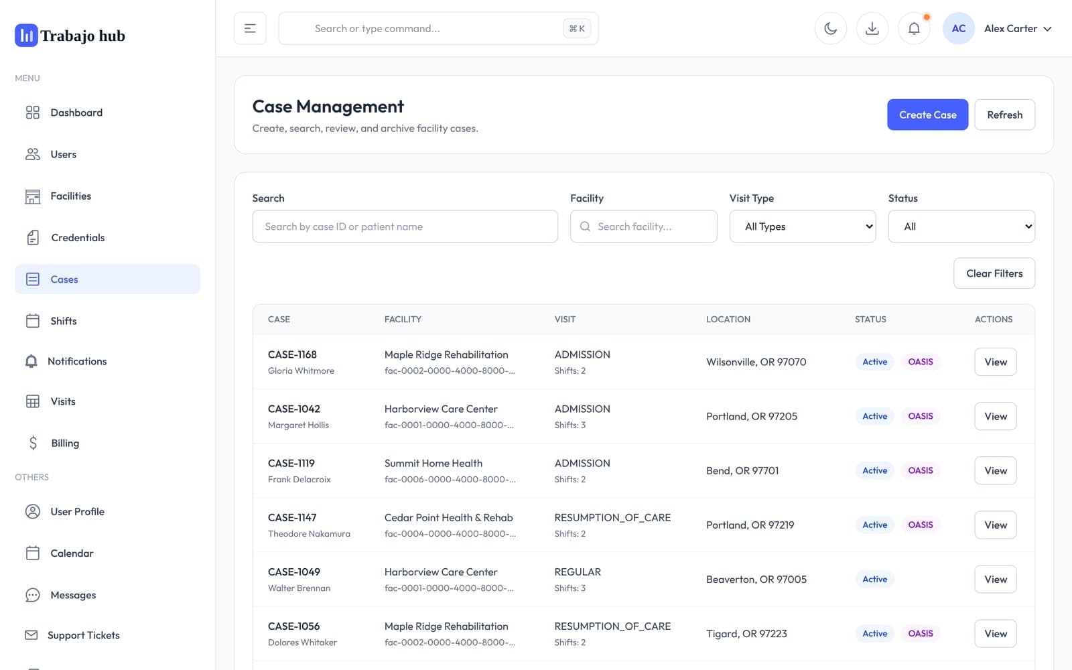Click the Clear Filters button
1072x670 pixels.
[994, 273]
